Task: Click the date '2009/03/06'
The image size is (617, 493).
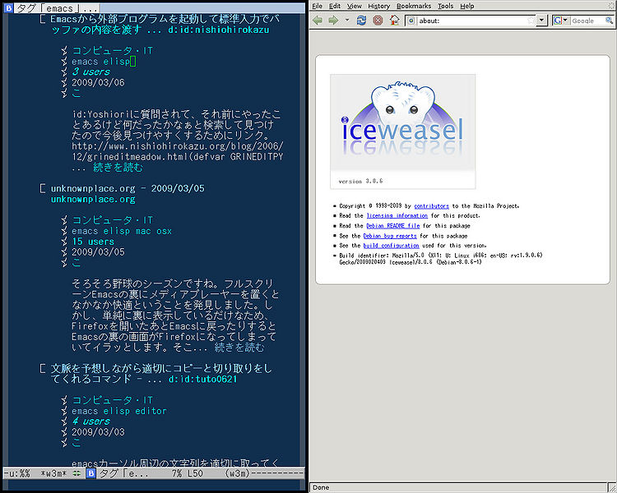Action: click(x=98, y=82)
